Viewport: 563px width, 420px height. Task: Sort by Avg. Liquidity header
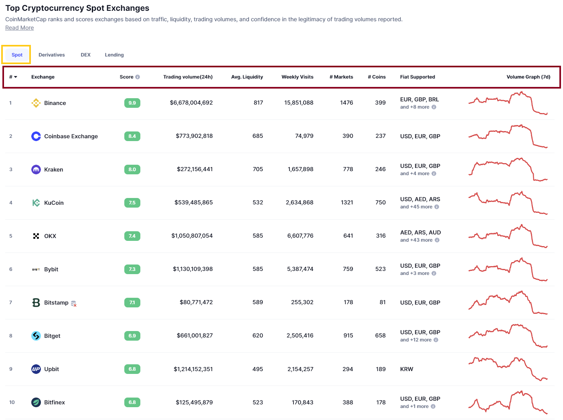point(247,77)
